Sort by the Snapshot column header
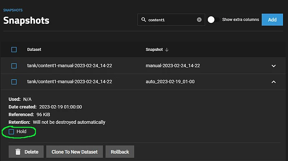Screen dimensions: 288x161 (154, 50)
